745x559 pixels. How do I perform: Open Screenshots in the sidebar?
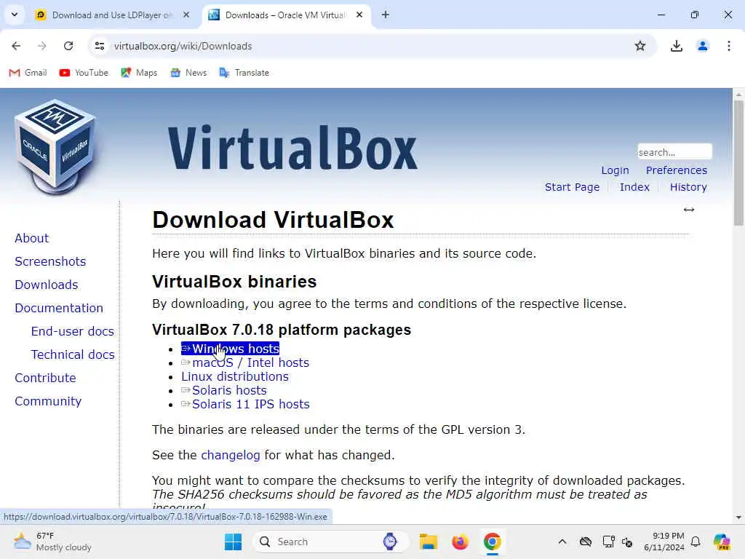coord(50,261)
